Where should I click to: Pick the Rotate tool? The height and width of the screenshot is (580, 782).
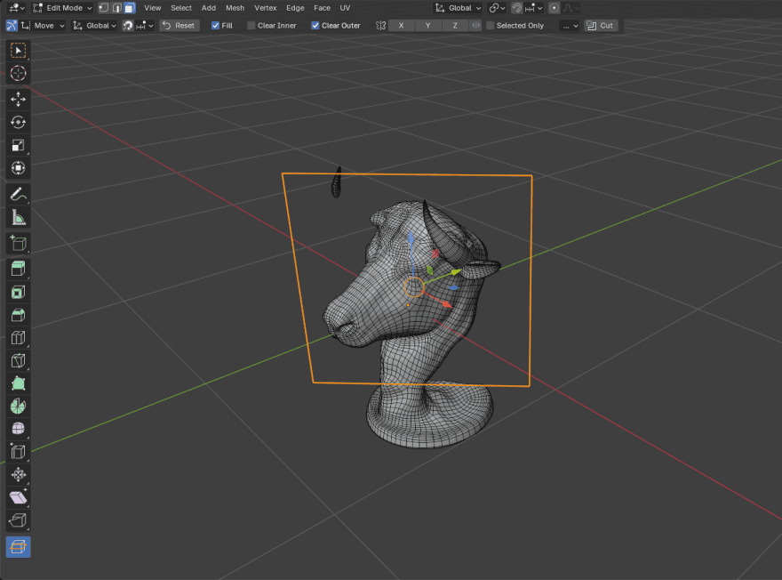18,122
